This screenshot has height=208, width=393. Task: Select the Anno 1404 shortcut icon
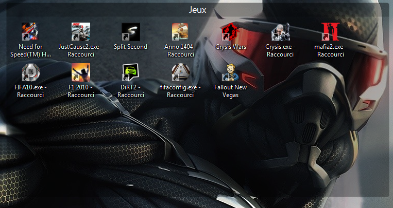coord(180,31)
